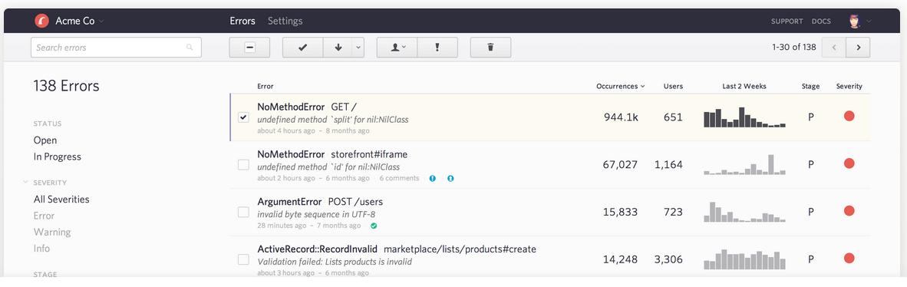Click the "invalid byte sequence in UTF-8" message
The height and width of the screenshot is (287, 907).
coord(316,215)
